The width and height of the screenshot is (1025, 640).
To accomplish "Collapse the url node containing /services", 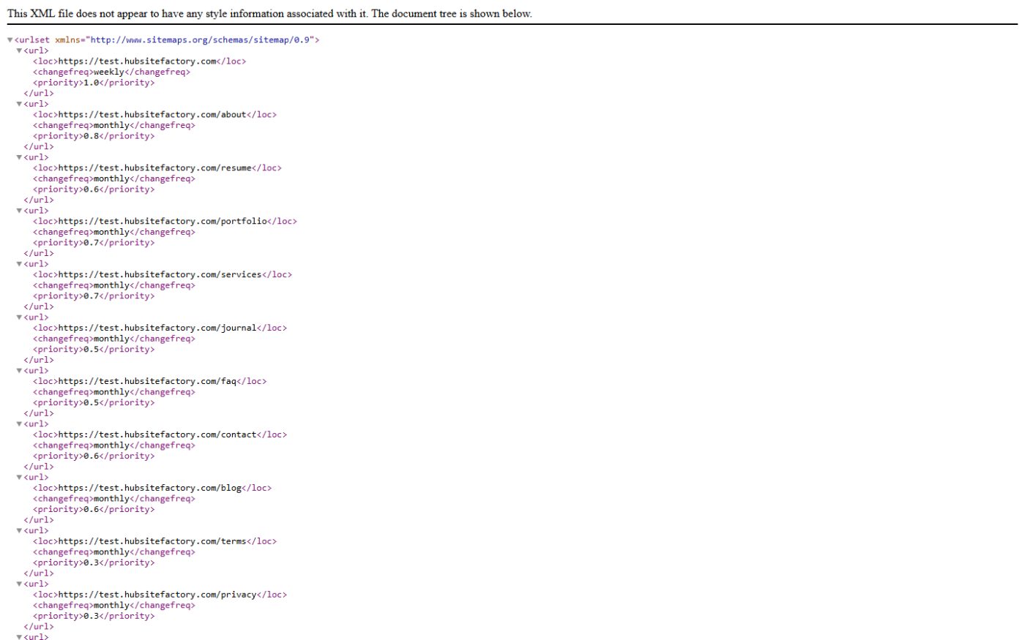I will point(20,264).
